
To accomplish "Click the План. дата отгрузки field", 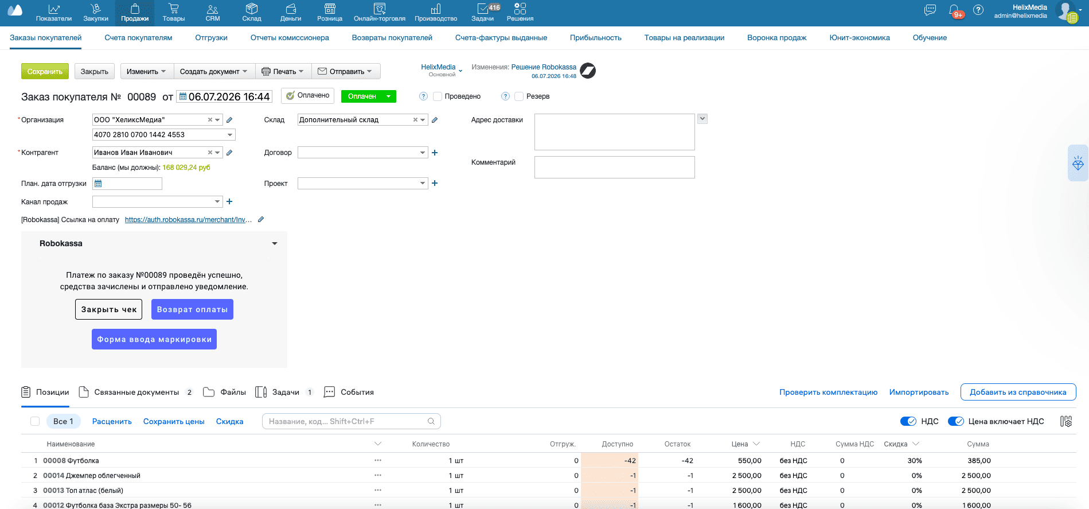I will (127, 184).
